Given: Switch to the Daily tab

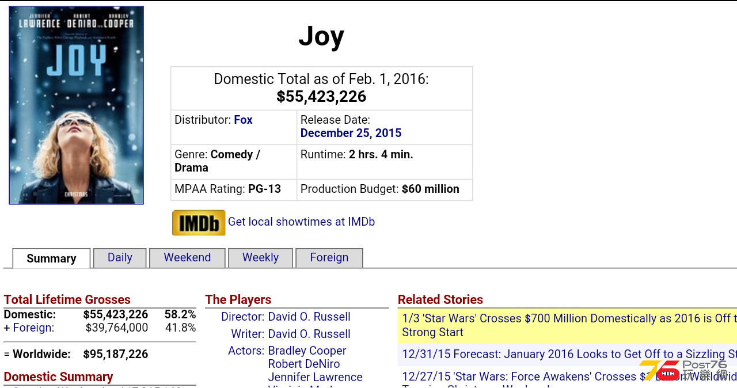Looking at the screenshot, I should (120, 257).
